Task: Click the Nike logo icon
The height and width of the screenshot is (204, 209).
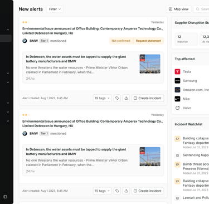Action: (177, 99)
